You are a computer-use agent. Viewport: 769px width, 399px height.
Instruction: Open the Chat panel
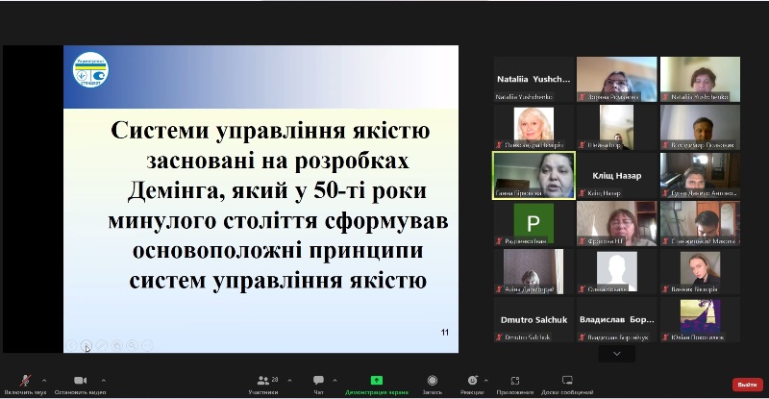click(x=318, y=384)
